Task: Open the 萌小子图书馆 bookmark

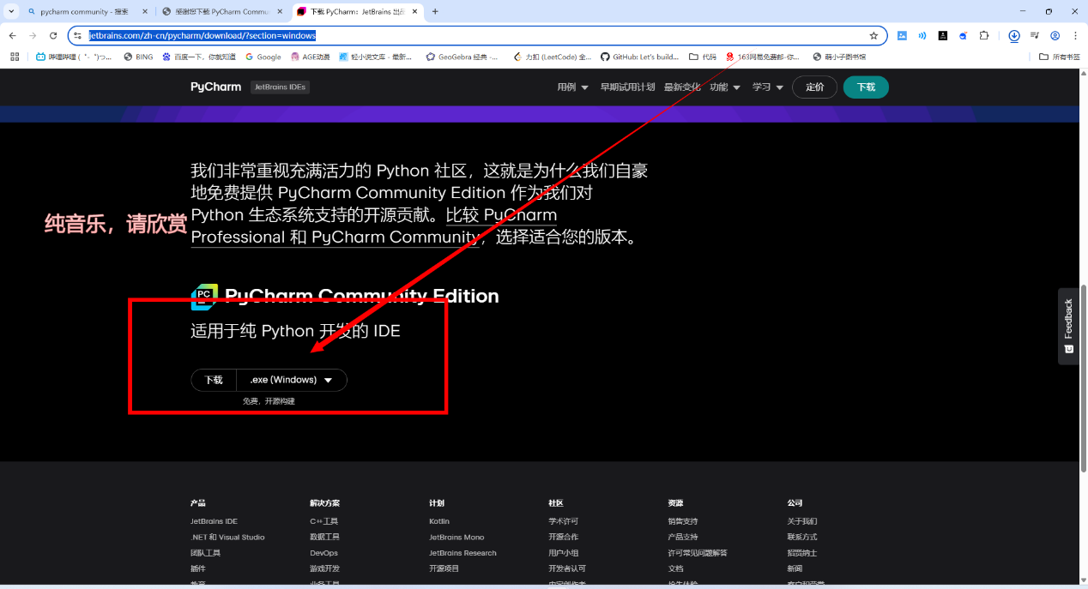Action: pyautogui.click(x=839, y=57)
